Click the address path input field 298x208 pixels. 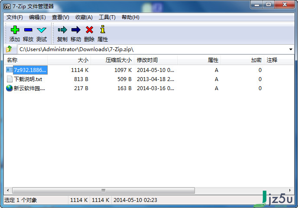coord(153,49)
